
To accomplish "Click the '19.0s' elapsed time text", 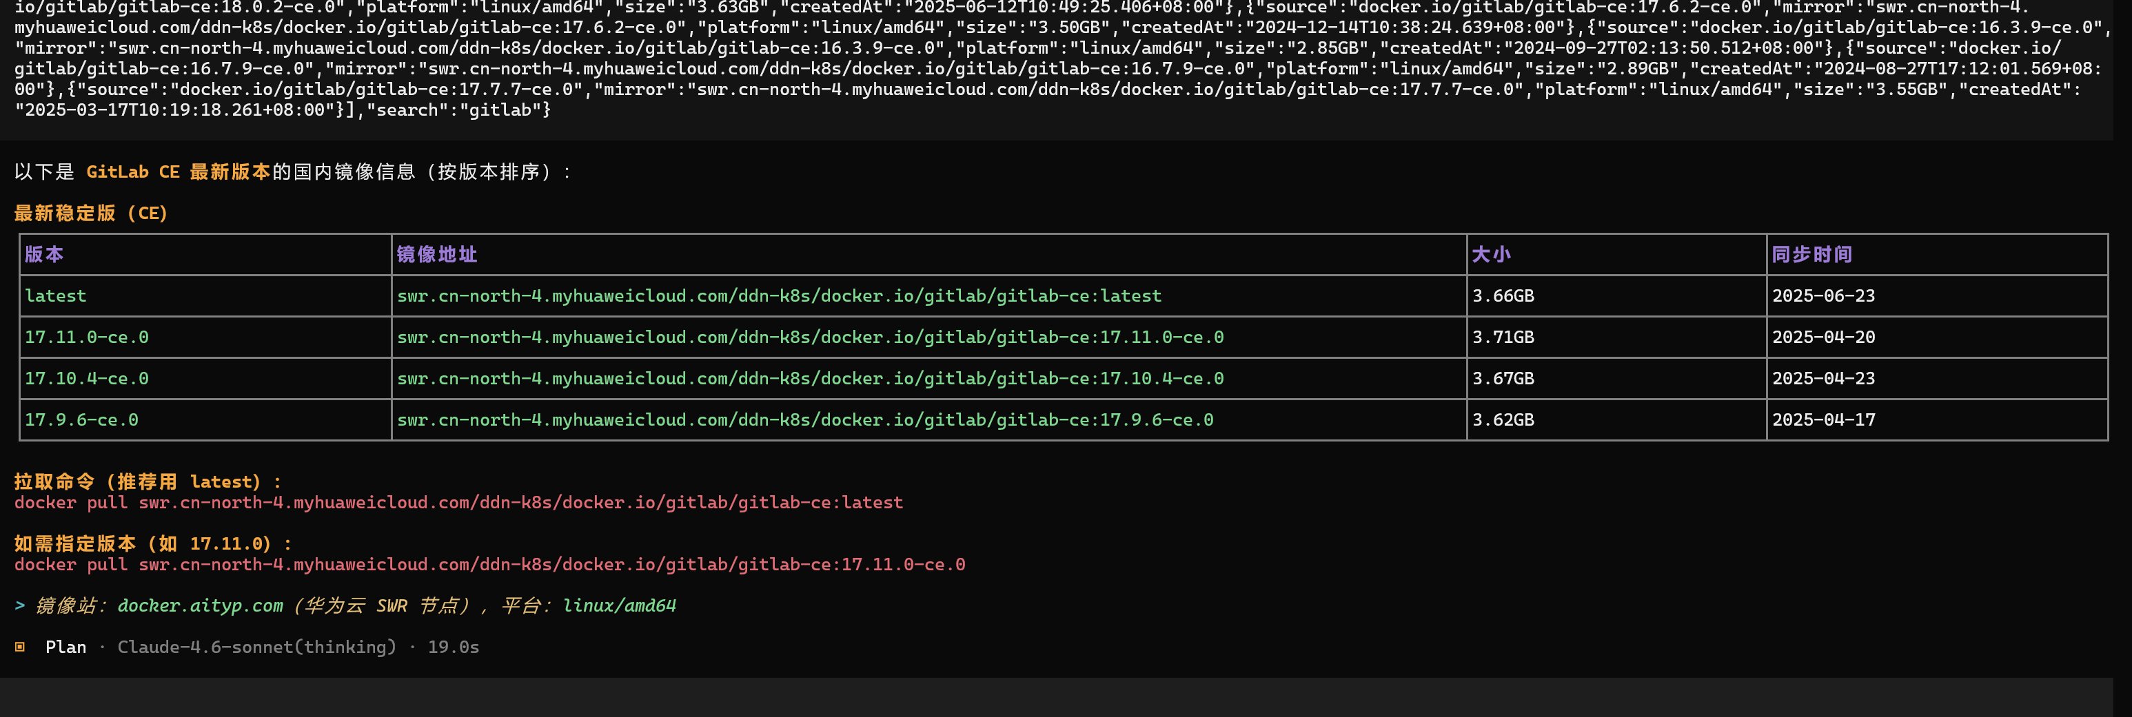I will coord(454,647).
